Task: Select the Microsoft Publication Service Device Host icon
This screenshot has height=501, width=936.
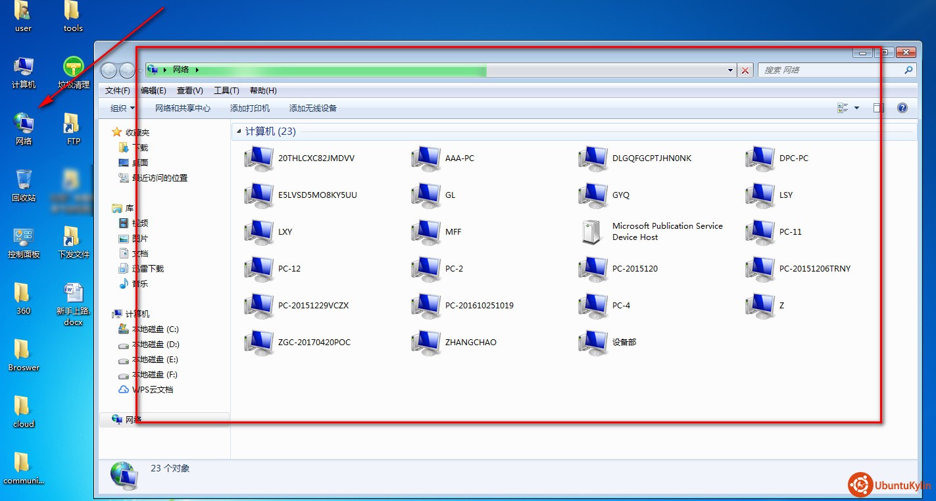Action: (593, 232)
